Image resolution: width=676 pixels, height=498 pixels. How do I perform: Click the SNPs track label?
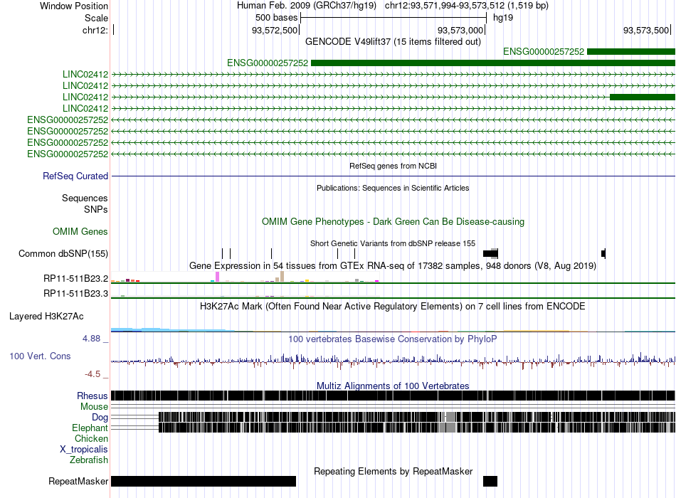[96, 209]
